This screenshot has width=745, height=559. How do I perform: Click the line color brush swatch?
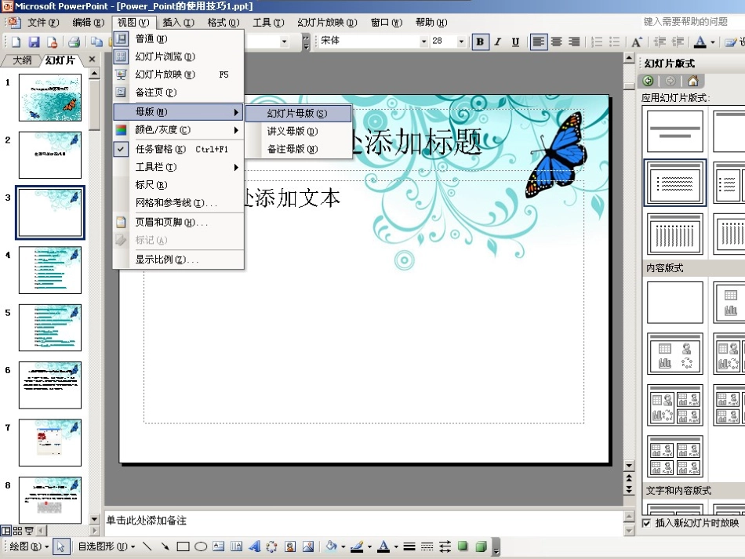click(357, 546)
